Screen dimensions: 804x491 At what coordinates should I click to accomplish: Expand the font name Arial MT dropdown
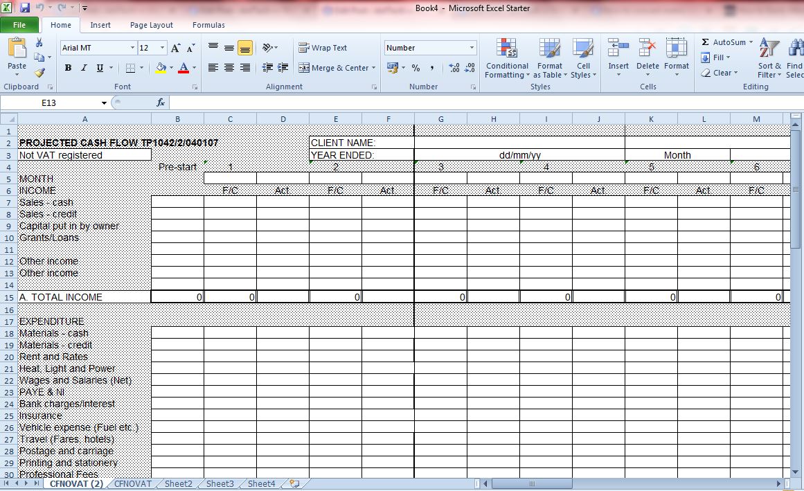coord(132,48)
